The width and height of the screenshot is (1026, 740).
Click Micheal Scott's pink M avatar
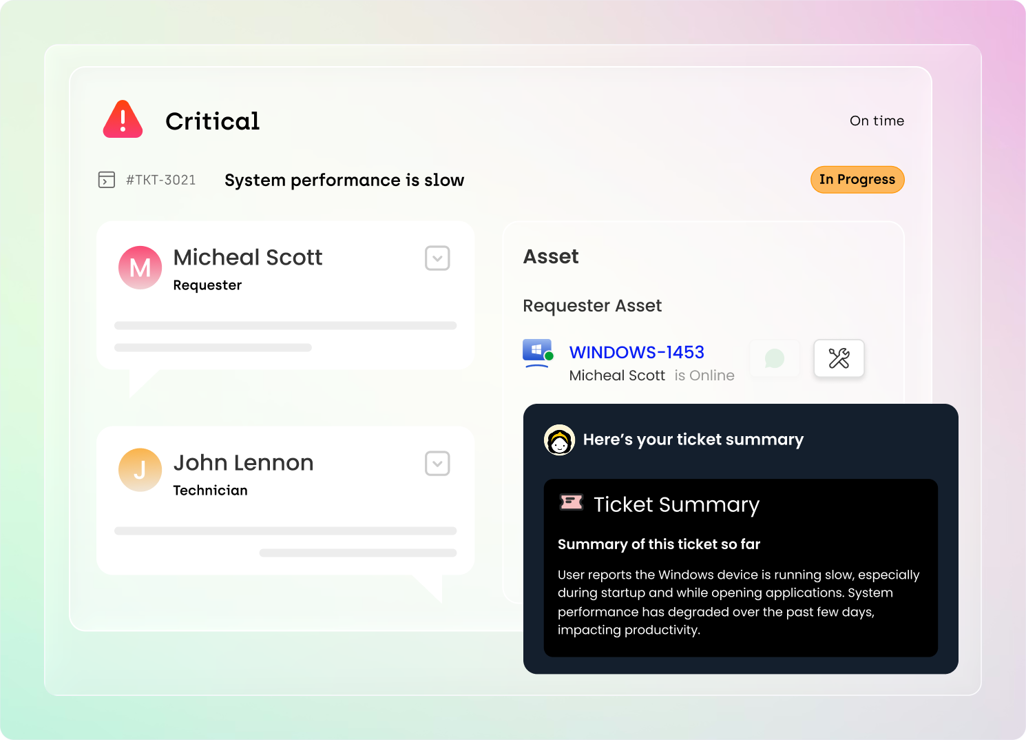click(x=140, y=267)
